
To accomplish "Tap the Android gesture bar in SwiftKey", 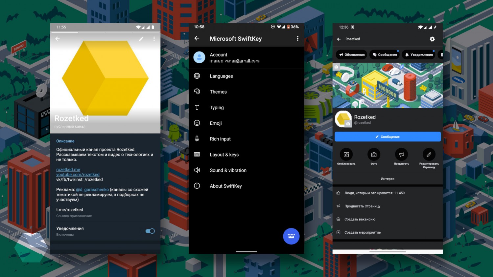I will coord(246,252).
